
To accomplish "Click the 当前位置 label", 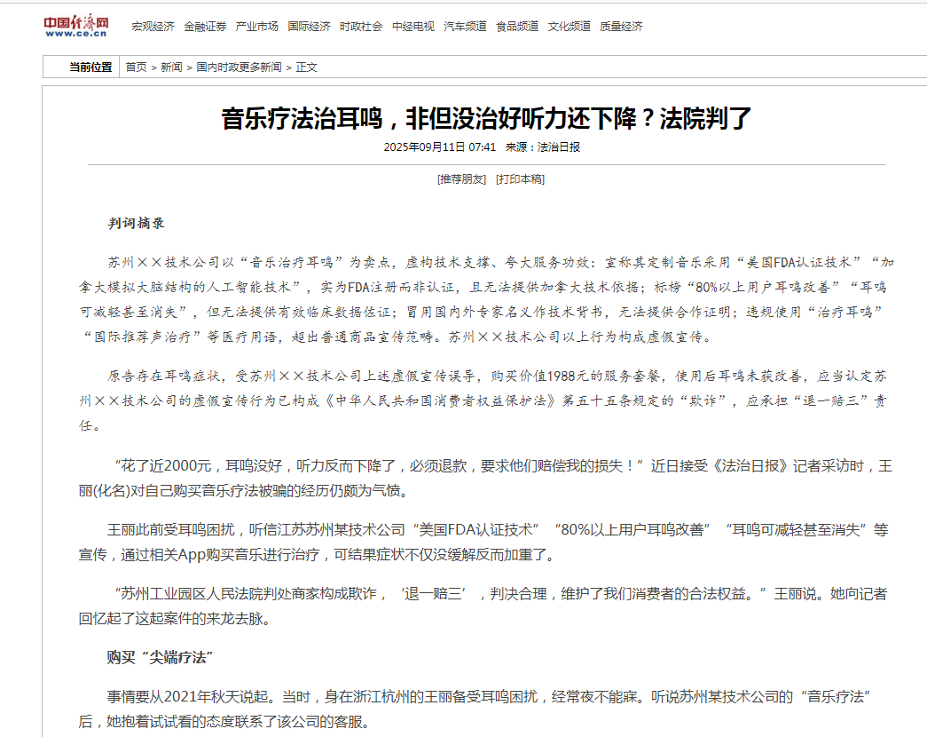I will point(90,67).
